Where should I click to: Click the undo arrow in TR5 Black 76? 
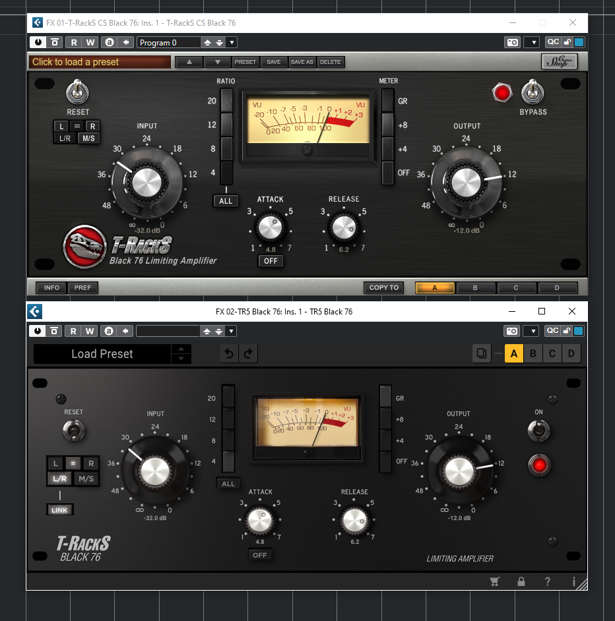[x=229, y=353]
